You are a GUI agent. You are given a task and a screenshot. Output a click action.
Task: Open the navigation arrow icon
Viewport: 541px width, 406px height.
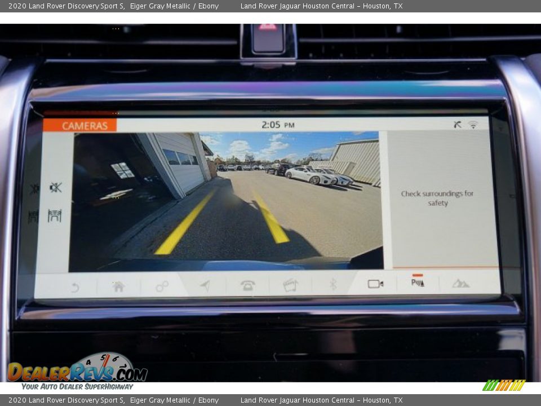205,285
